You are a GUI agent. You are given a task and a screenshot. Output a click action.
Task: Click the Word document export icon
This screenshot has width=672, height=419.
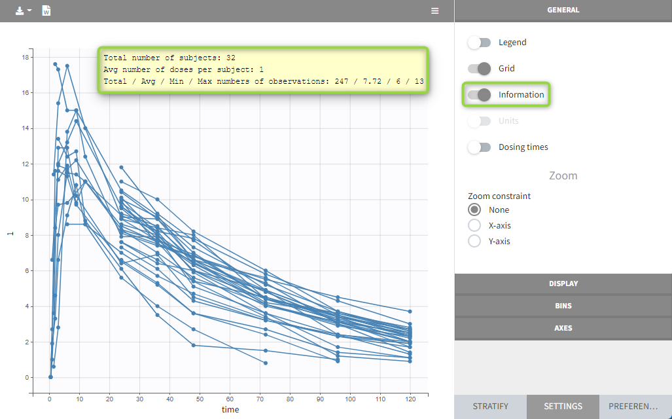coord(46,11)
